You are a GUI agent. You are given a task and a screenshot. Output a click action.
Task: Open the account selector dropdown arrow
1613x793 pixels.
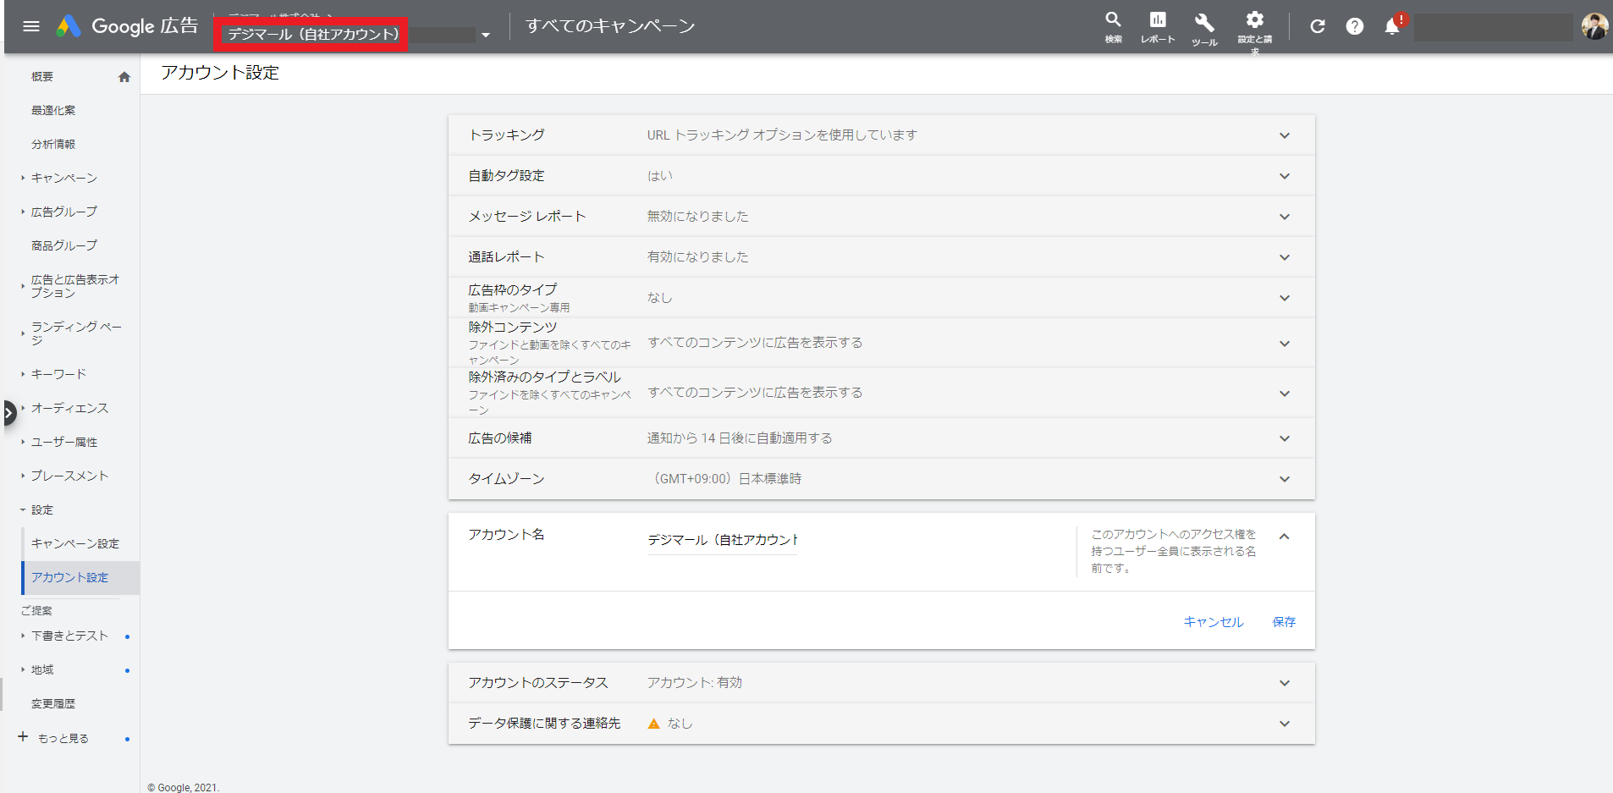(x=486, y=35)
